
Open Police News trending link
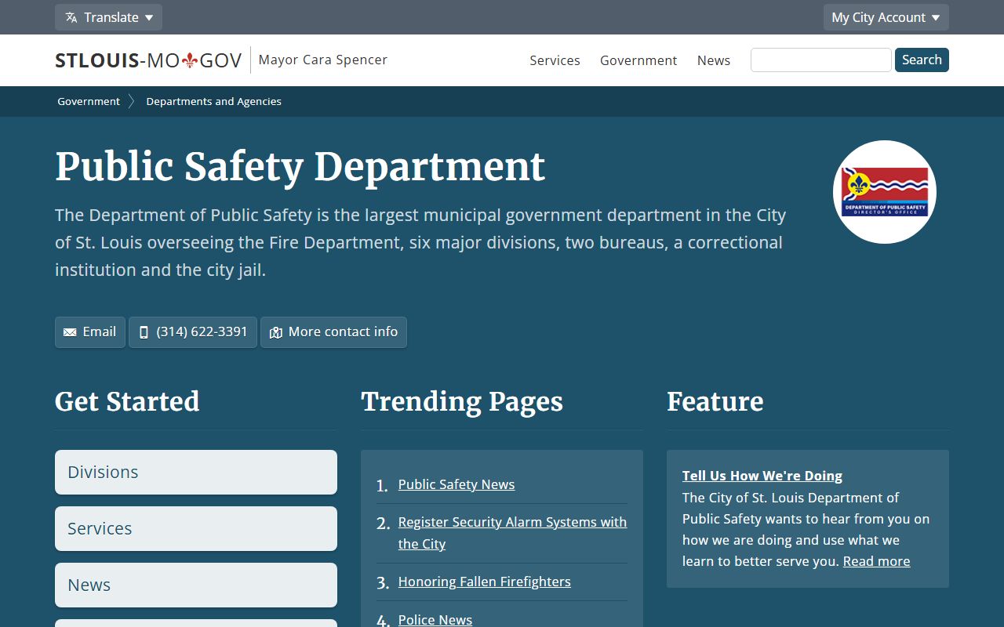[x=435, y=619]
